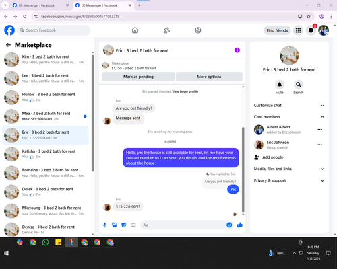337x269 pixels.
Task: Click the Aa message input field
Action: 183,225
